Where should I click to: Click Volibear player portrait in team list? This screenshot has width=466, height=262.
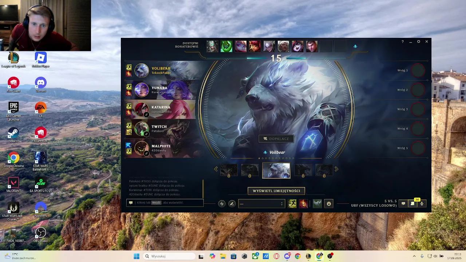pyautogui.click(x=142, y=71)
